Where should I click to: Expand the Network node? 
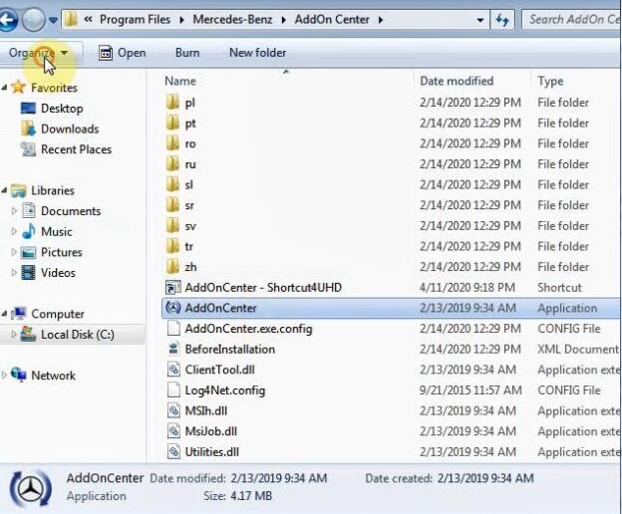pyautogui.click(x=4, y=375)
